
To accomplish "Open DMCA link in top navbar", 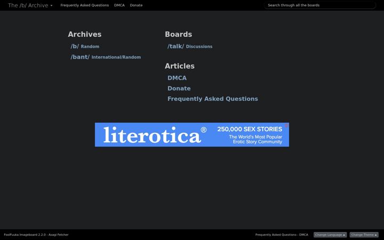I will click(x=119, y=5).
